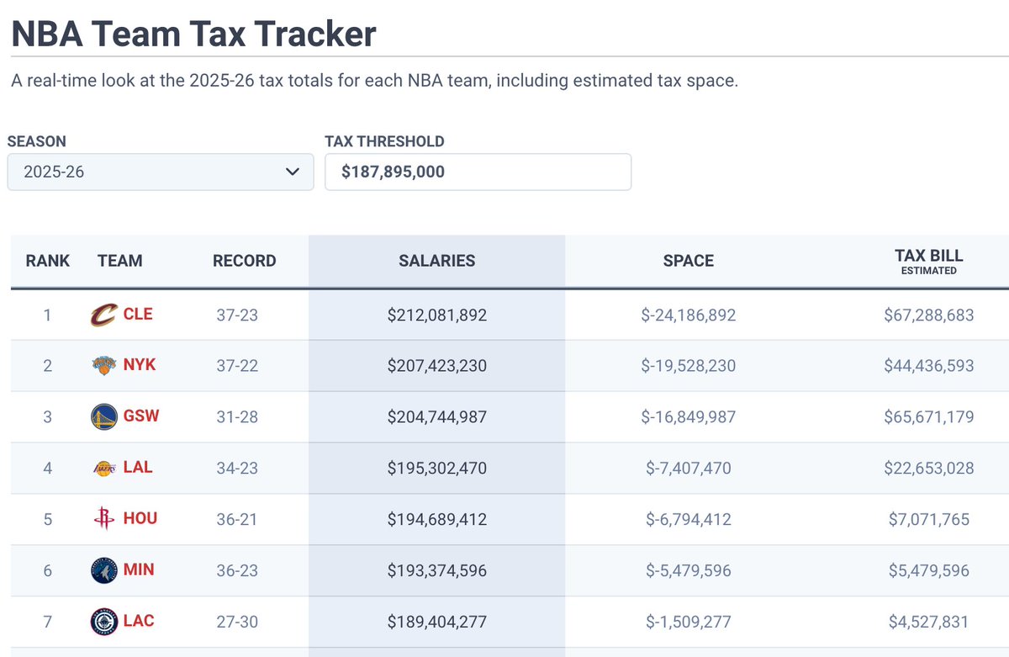
Task: Click the space value $-1,509,277
Action: tap(689, 622)
